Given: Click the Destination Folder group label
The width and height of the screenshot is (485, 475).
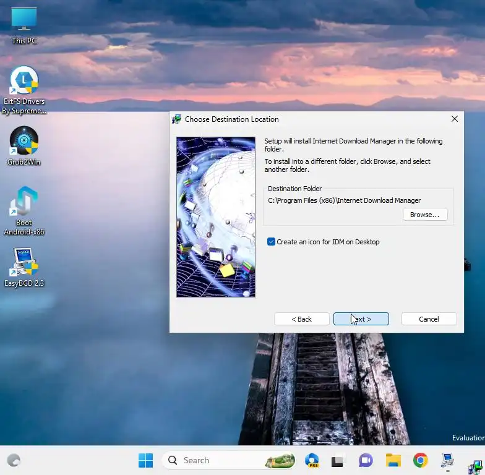Looking at the screenshot, I should point(294,189).
